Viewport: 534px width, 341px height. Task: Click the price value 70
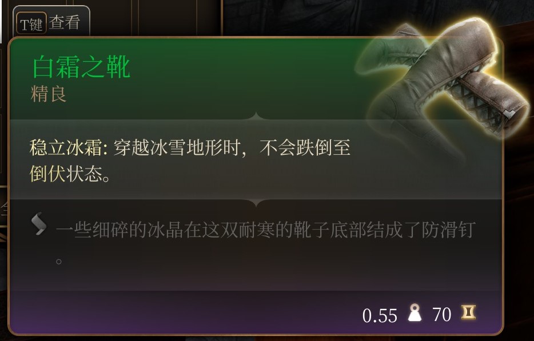click(x=442, y=314)
